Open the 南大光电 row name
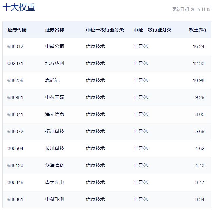The width and height of the screenshot is (213, 211). tap(54, 182)
